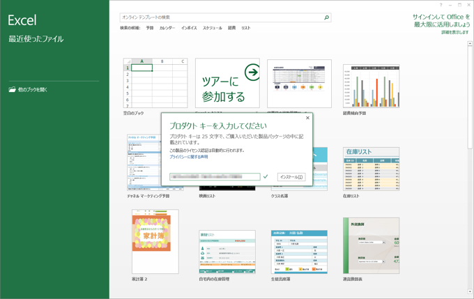Viewport: 474px width, 299px height.
Task: Open 他のブックを開く
Action: (x=33, y=89)
